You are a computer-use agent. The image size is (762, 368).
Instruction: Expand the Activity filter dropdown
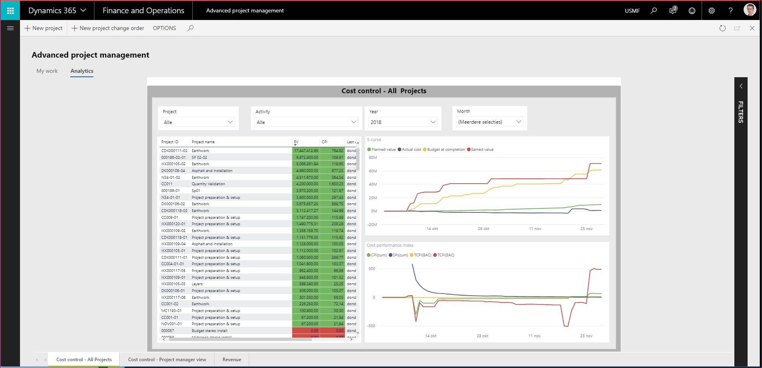coord(306,122)
